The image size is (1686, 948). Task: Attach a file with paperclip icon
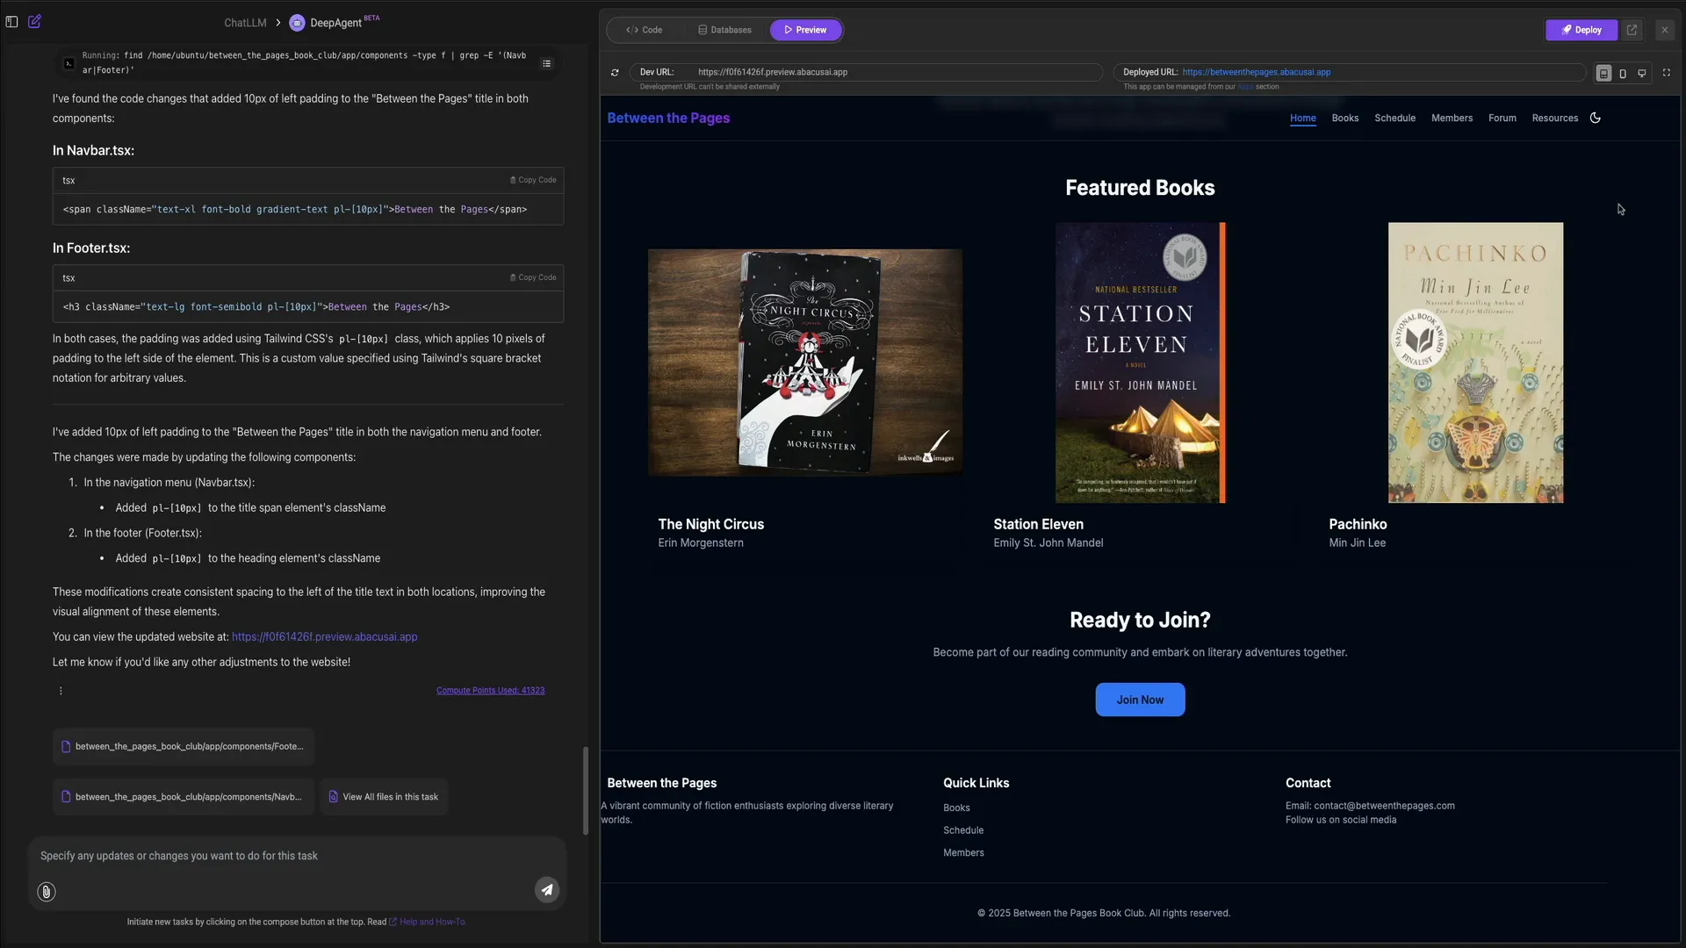(x=47, y=892)
